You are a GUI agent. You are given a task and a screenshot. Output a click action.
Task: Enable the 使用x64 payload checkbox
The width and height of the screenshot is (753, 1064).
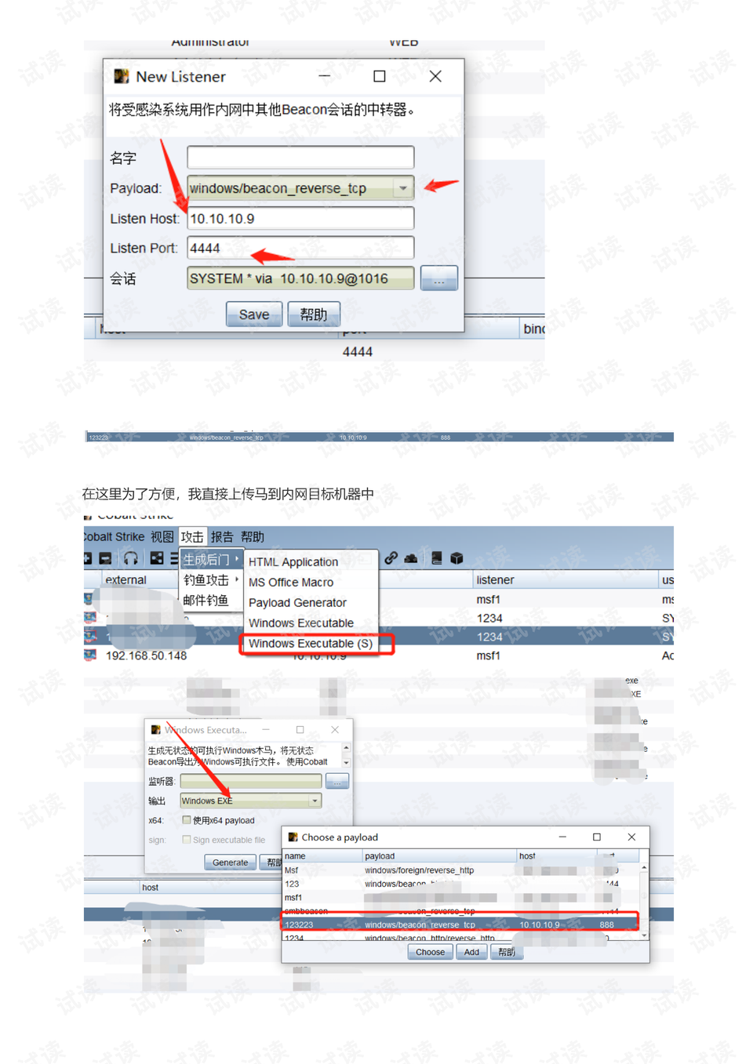pyautogui.click(x=187, y=820)
